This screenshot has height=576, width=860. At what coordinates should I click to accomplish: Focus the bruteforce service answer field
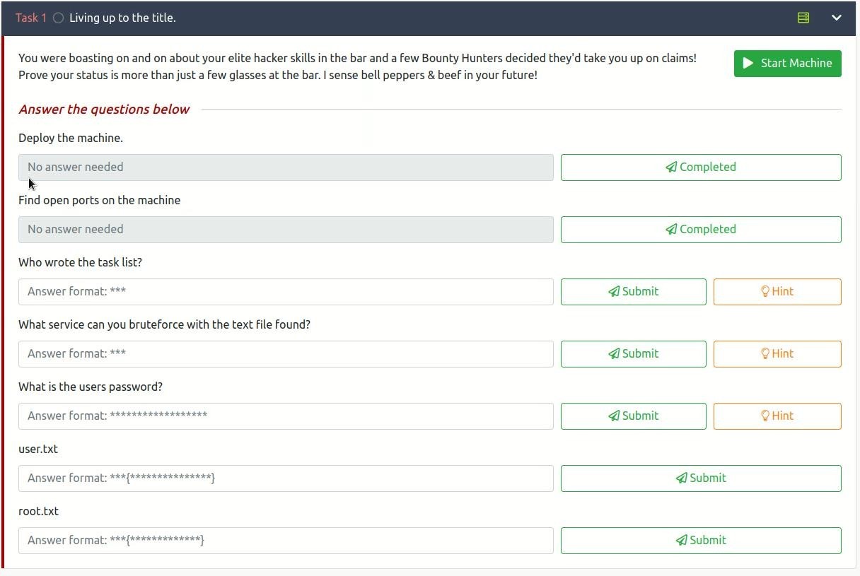click(286, 354)
